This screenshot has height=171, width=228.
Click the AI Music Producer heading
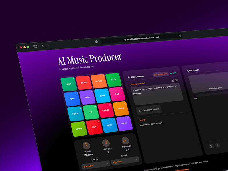tap(90, 59)
